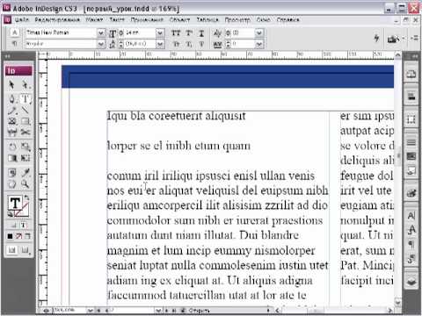Toggle All Caps (TT) formatting
Viewport: 422px width, 316px height.
pyautogui.click(x=176, y=32)
